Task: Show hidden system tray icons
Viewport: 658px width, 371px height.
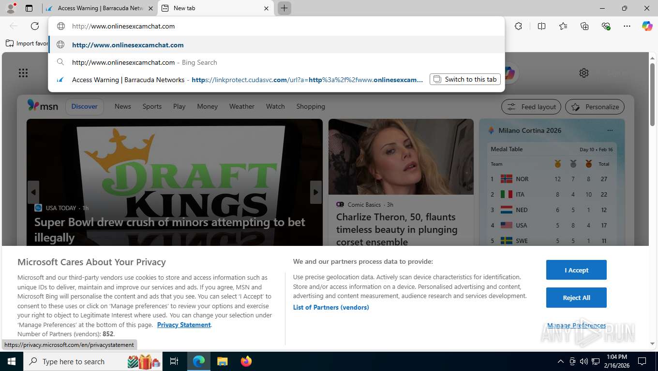Action: pyautogui.click(x=561, y=361)
